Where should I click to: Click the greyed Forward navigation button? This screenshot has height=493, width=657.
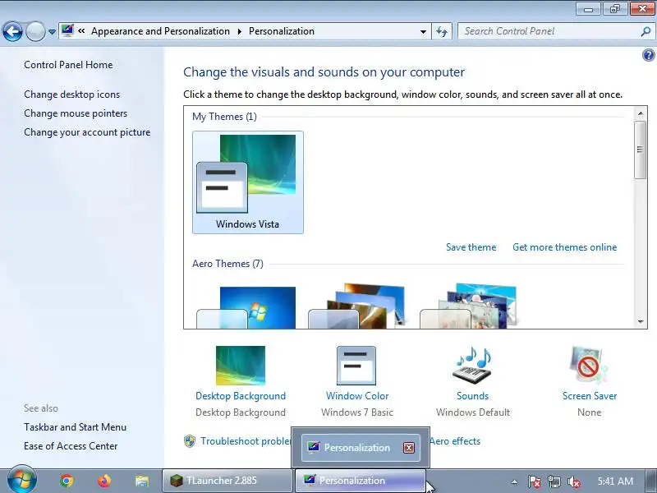(x=35, y=31)
